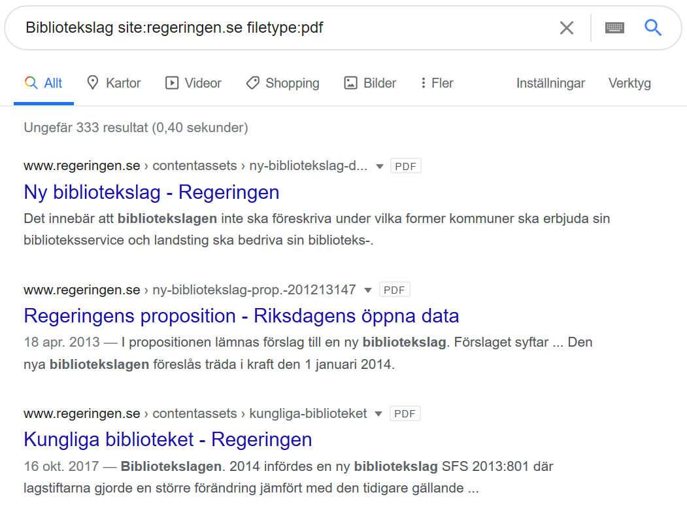The width and height of the screenshot is (687, 520).
Task: Select the Allt tab
Action: coord(44,83)
